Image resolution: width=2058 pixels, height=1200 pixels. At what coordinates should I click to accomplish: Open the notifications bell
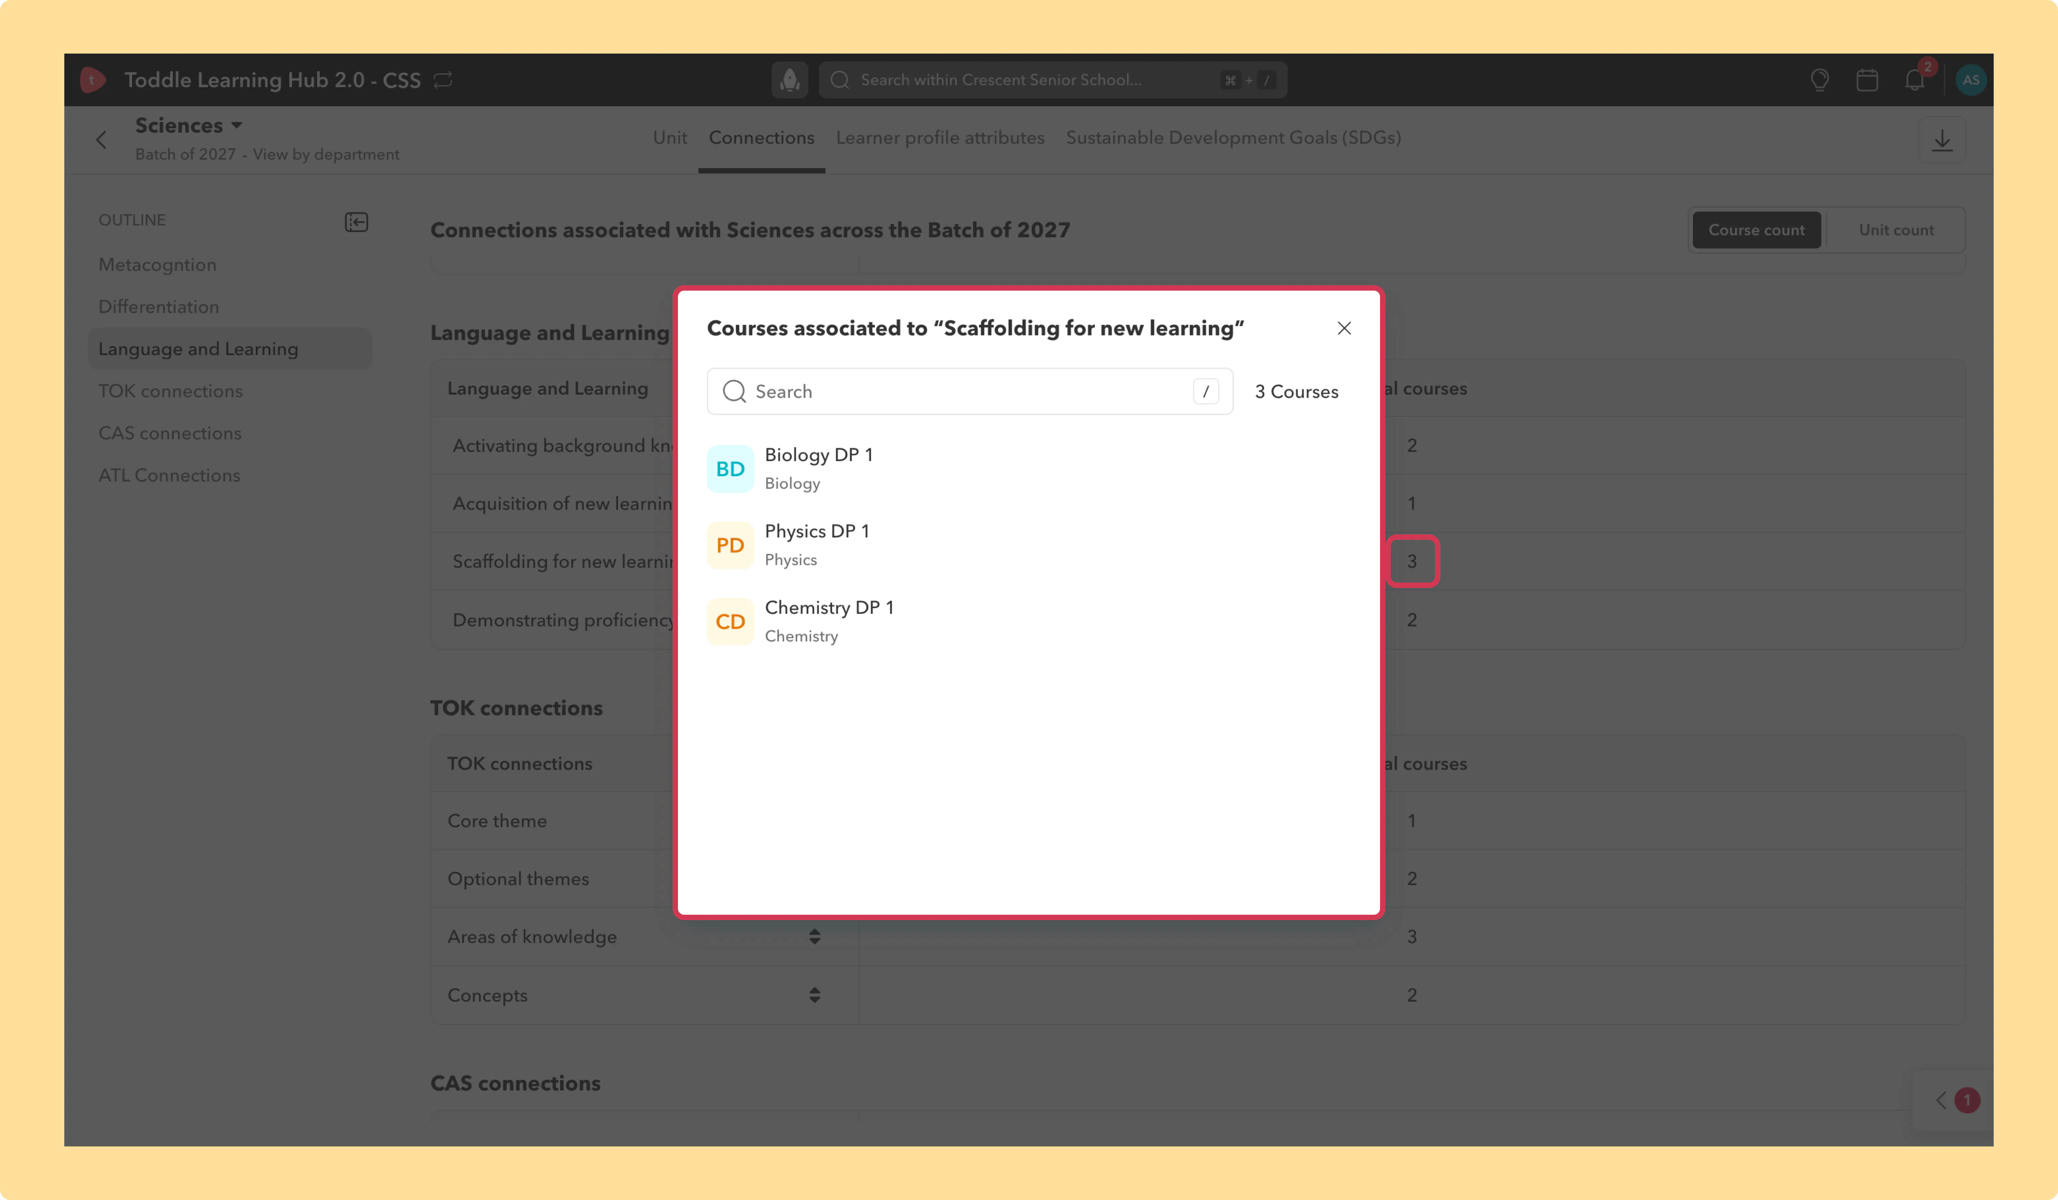(x=1914, y=80)
